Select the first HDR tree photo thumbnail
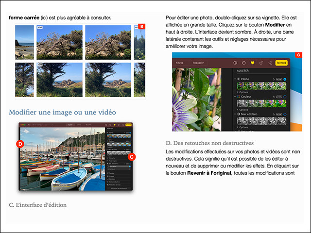 [x=59, y=42]
